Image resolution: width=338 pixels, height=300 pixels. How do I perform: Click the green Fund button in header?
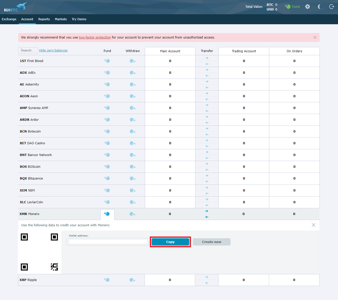(x=292, y=7)
